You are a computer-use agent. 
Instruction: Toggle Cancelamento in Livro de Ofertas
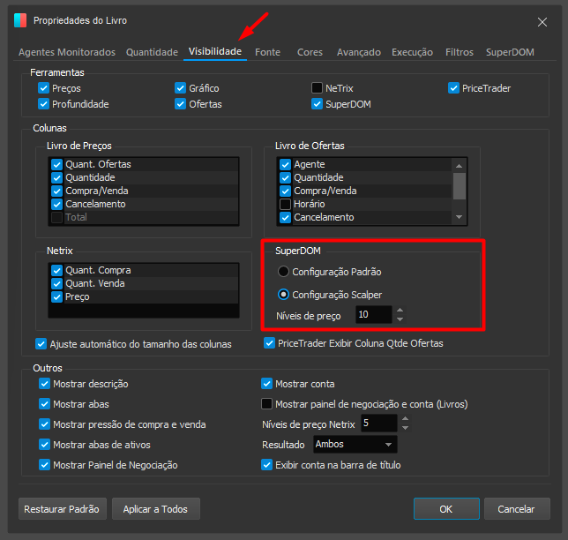click(x=286, y=217)
